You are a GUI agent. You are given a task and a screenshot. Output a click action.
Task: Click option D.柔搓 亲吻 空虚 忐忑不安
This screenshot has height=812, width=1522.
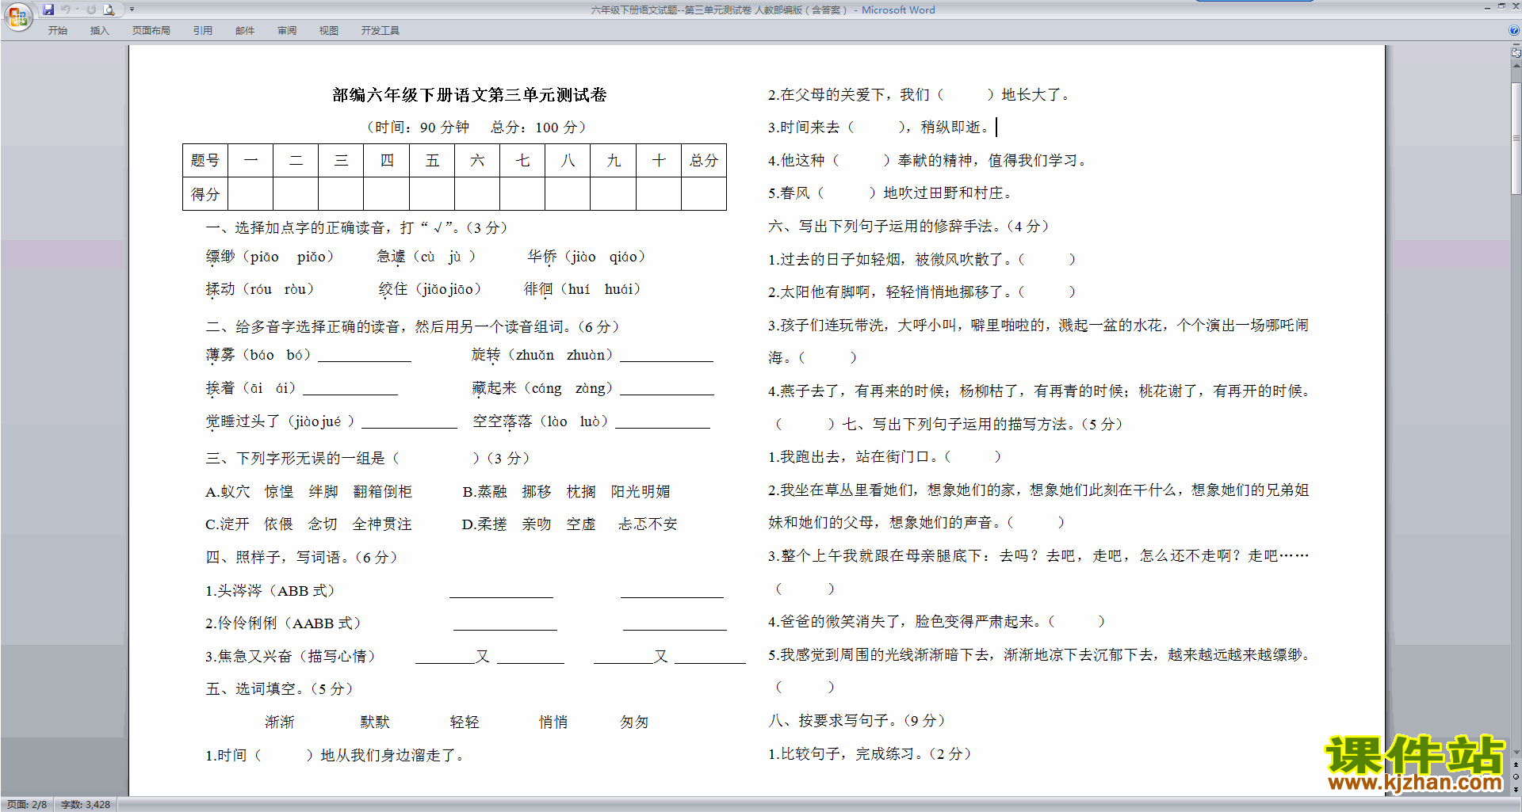click(570, 524)
